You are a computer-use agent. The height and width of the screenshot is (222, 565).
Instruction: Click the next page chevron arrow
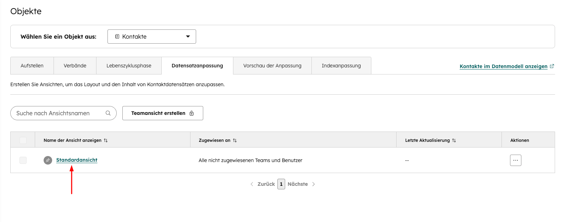pyautogui.click(x=314, y=184)
